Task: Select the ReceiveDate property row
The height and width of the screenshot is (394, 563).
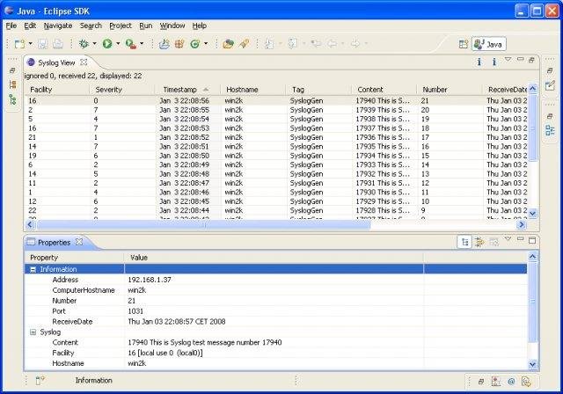Action: pyautogui.click(x=275, y=322)
